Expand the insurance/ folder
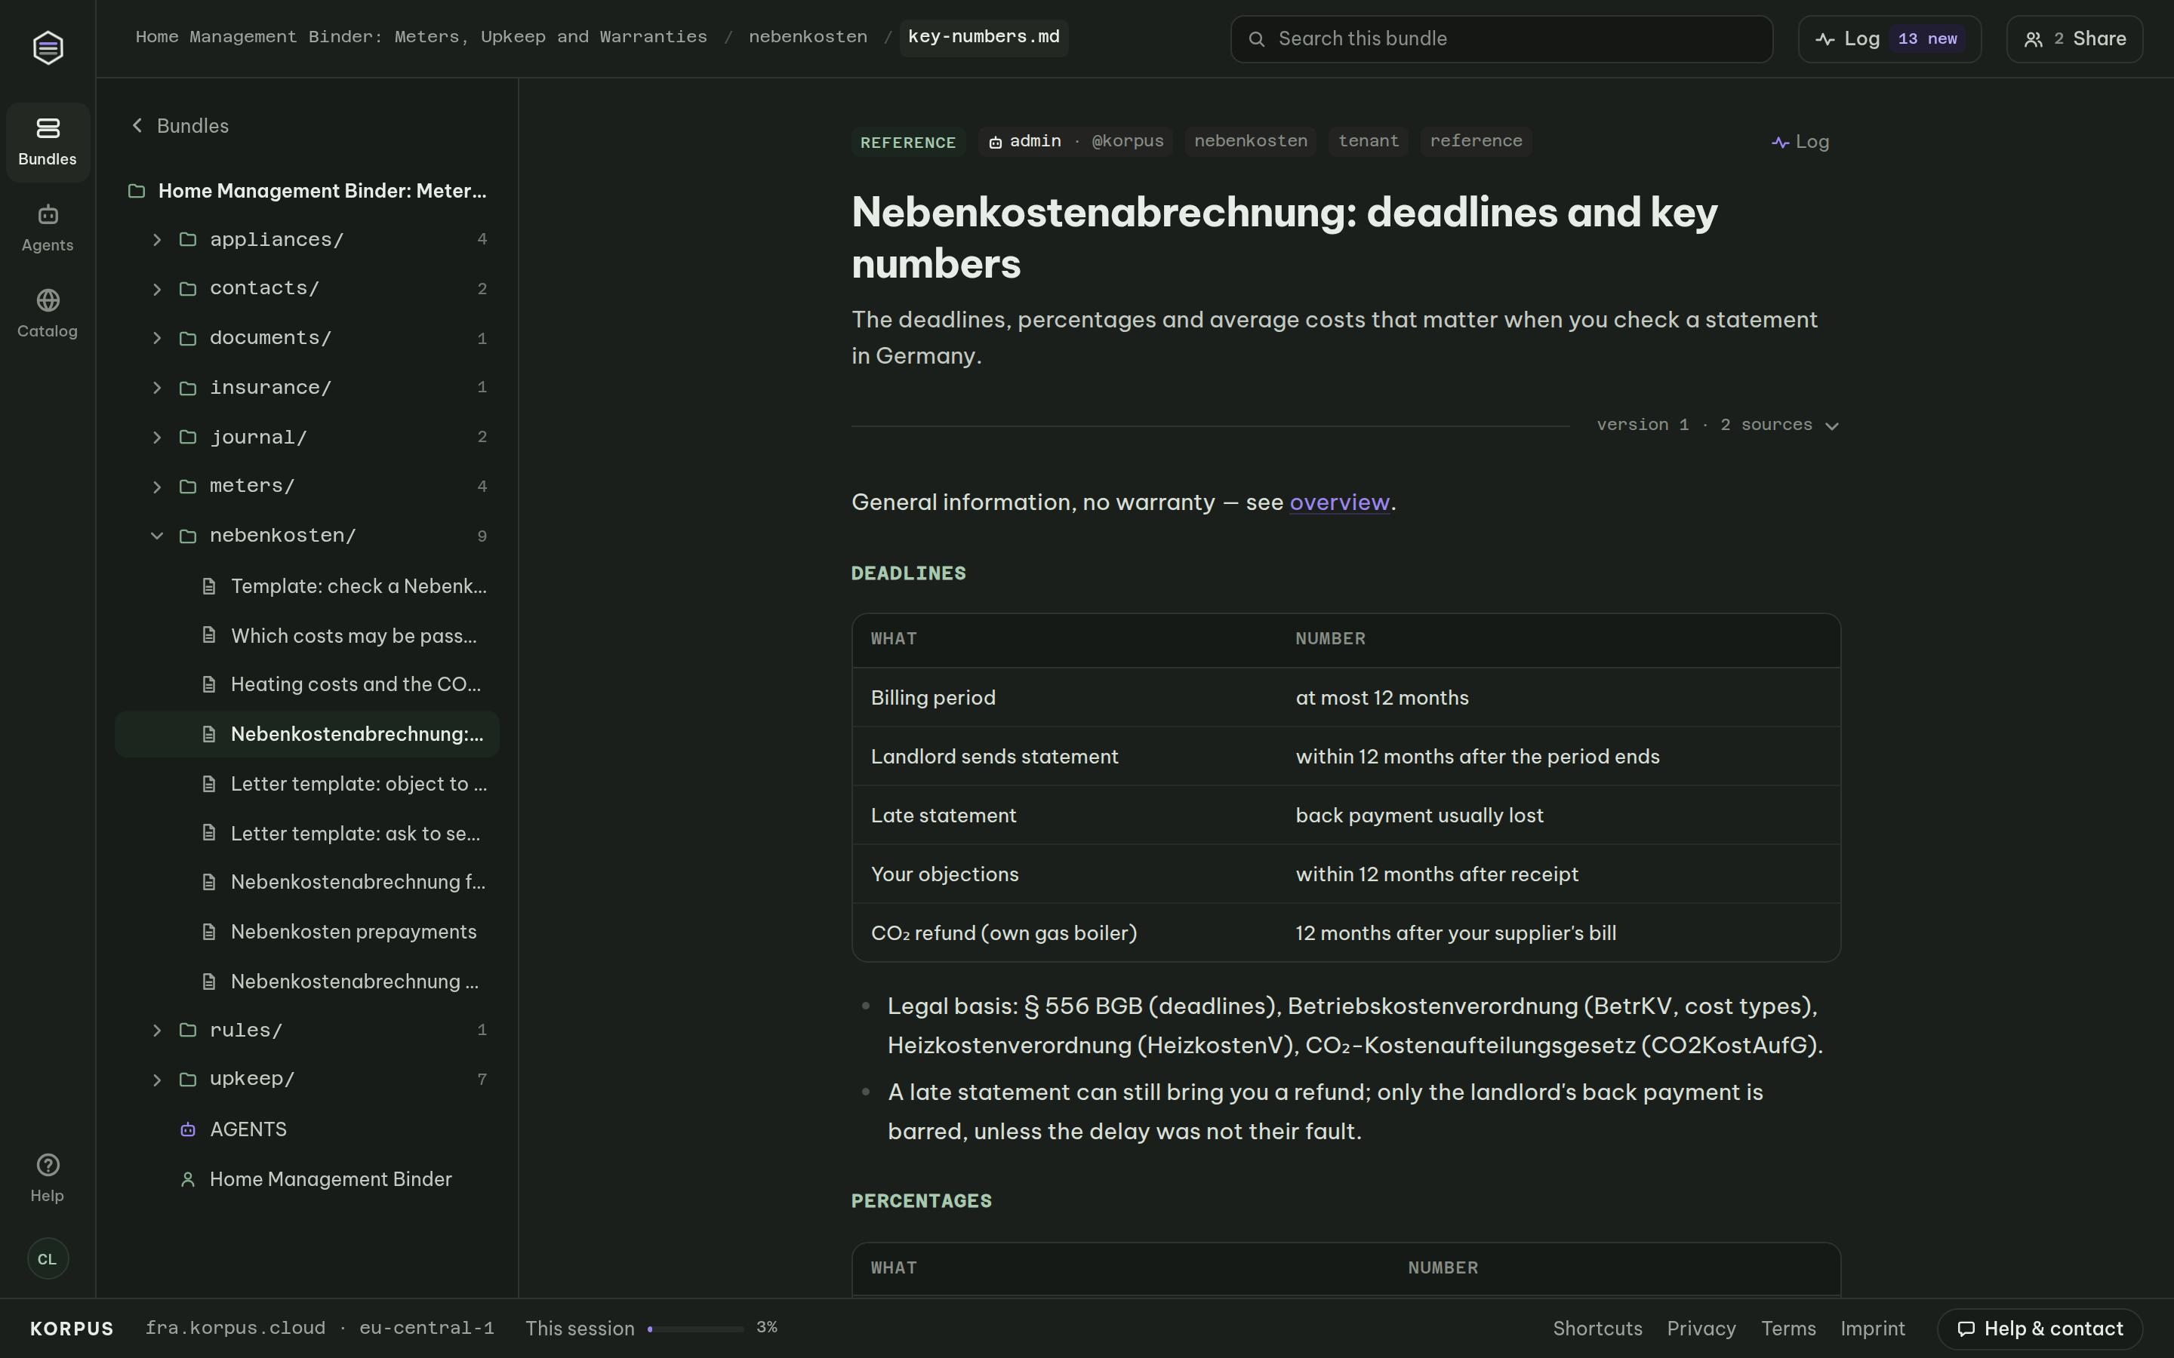2174x1358 pixels. point(157,388)
